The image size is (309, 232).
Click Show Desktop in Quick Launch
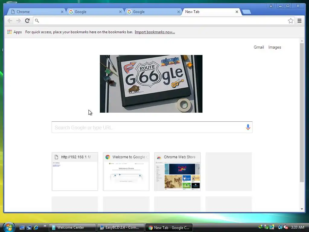pyautogui.click(x=22, y=227)
